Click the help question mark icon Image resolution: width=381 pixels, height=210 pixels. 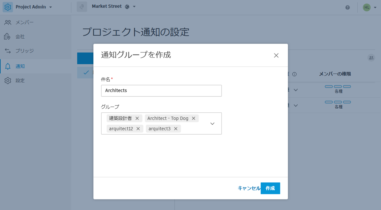(347, 7)
